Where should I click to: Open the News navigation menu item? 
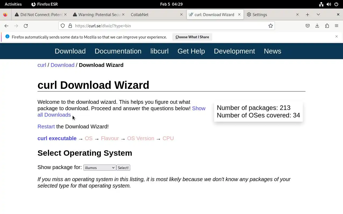pyautogui.click(x=273, y=51)
